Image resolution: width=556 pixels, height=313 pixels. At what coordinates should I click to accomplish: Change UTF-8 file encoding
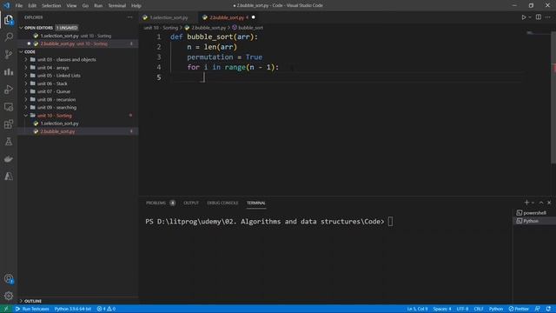click(462, 309)
